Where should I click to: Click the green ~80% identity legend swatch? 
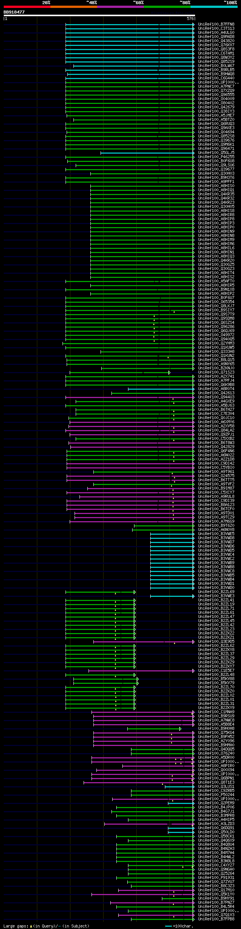coord(167,7)
